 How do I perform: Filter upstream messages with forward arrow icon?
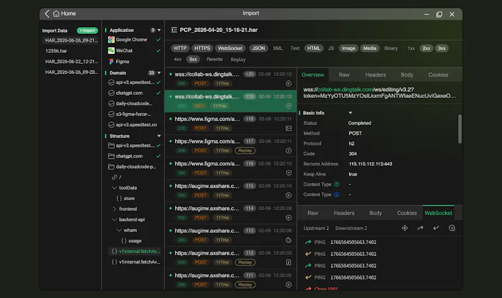tap(420, 228)
